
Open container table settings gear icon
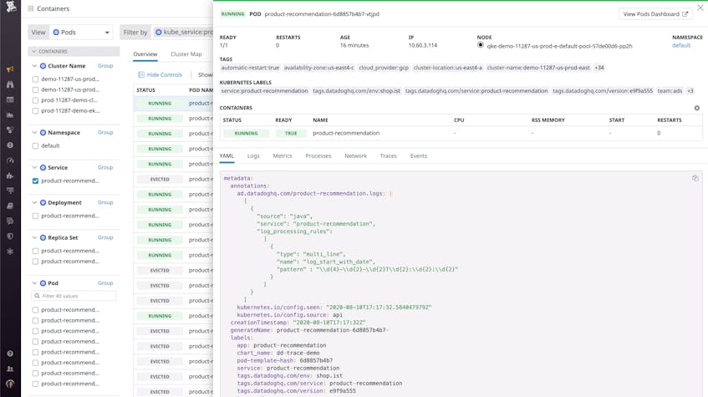pyautogui.click(x=696, y=108)
